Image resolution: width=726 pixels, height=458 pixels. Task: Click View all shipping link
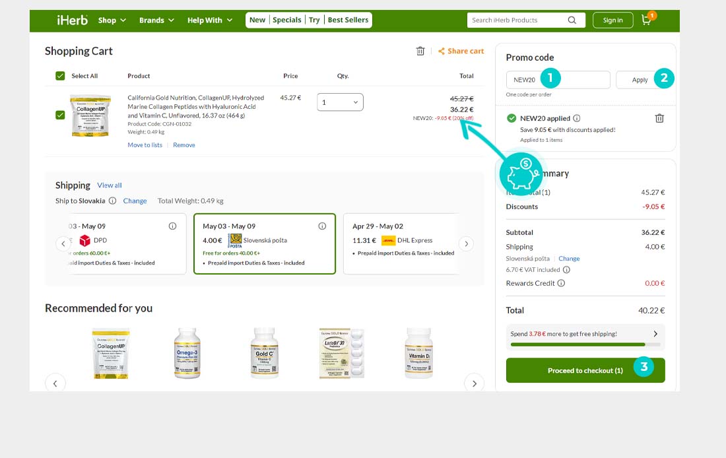coord(110,185)
